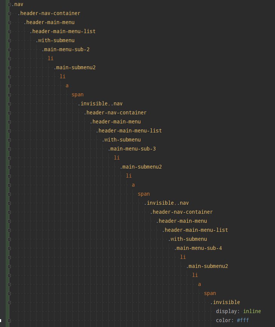This screenshot has height=327, width=275.
Task: Click the final standalone .invisible selector text
Action: tap(225, 302)
